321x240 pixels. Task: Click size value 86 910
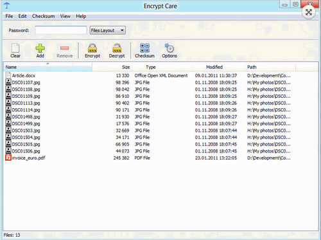point(123,96)
